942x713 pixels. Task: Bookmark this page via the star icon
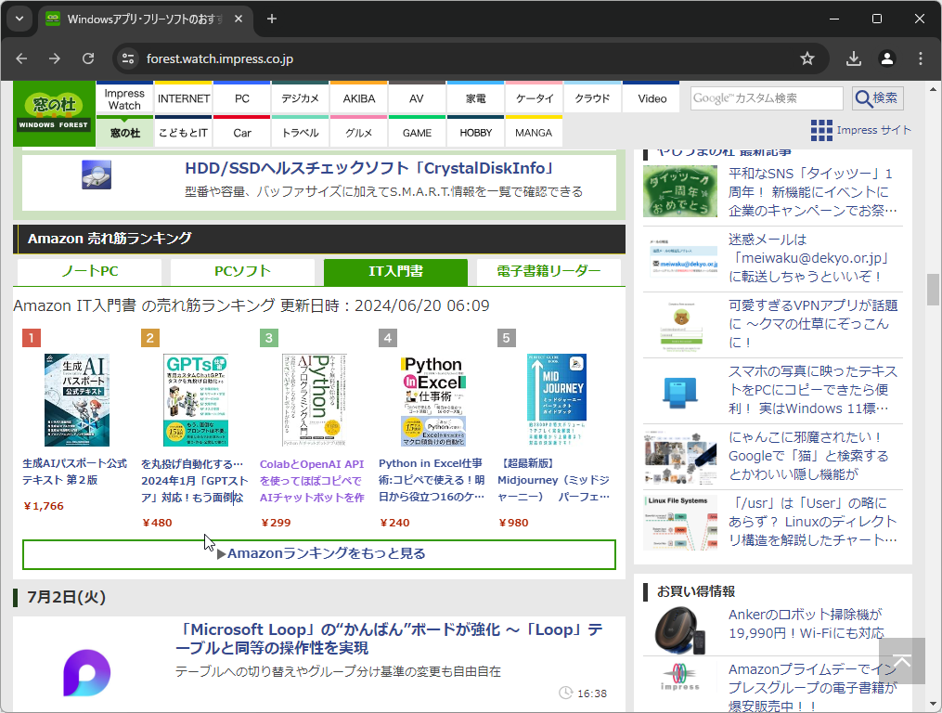pos(807,58)
